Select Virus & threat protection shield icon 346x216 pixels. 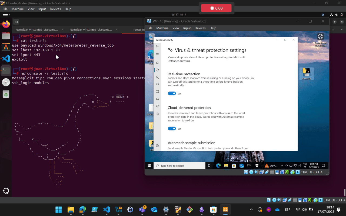157,70
